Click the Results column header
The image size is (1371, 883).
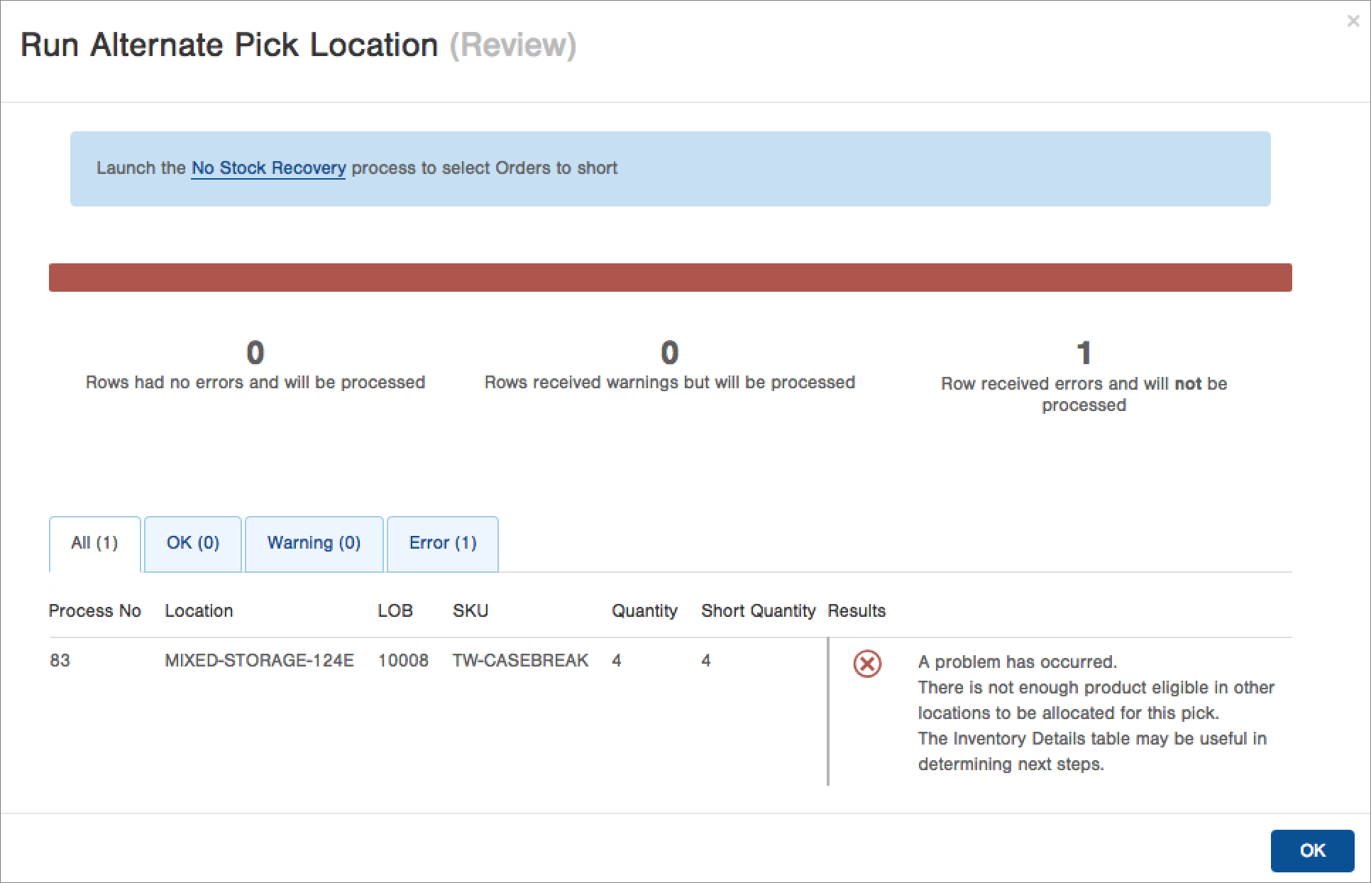(857, 611)
